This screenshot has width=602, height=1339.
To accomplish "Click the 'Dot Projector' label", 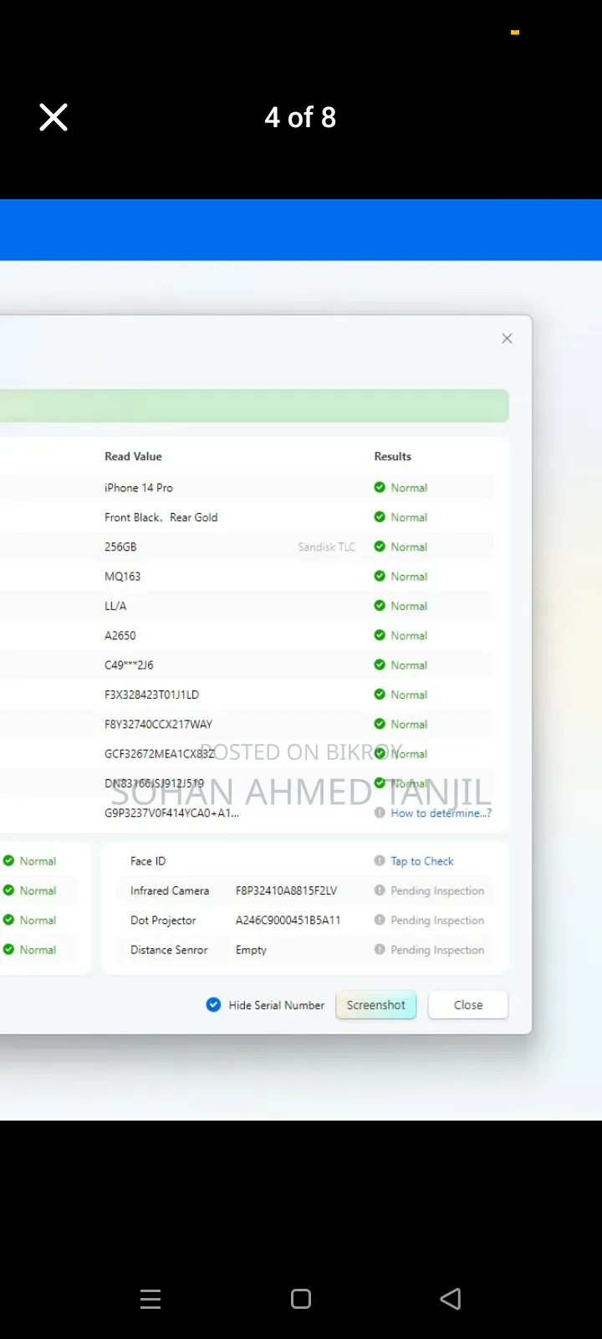I will pyautogui.click(x=163, y=920).
